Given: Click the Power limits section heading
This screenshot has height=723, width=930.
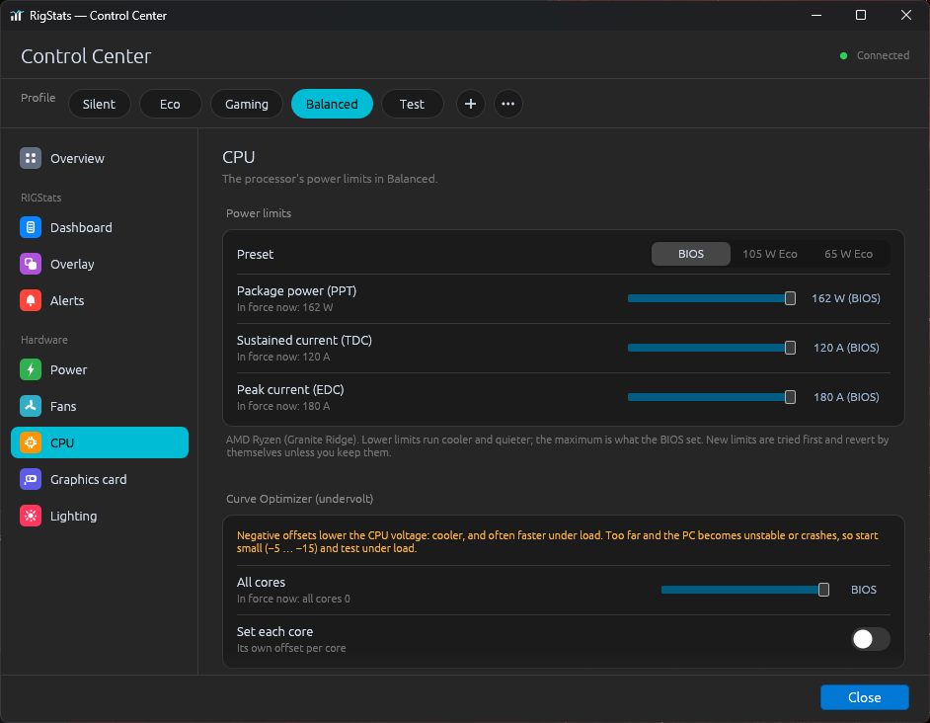Looking at the screenshot, I should coord(259,213).
